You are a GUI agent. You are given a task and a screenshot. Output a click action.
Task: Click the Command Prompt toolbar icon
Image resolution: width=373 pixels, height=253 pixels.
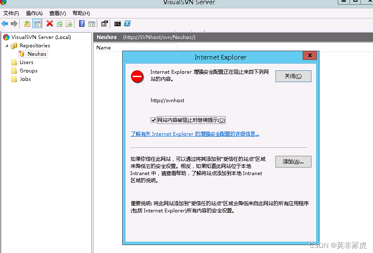(x=118, y=23)
